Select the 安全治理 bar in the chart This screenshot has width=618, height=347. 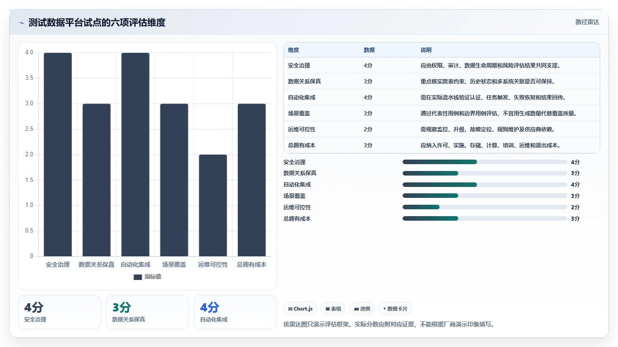point(58,155)
